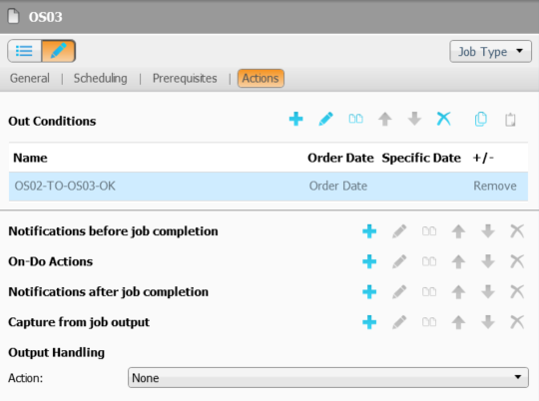Image resolution: width=539 pixels, height=401 pixels.
Task: Switch to edit mode pencil toggle
Action: 59,51
